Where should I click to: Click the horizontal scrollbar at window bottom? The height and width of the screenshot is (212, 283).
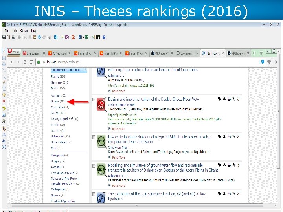pyautogui.click(x=137, y=205)
